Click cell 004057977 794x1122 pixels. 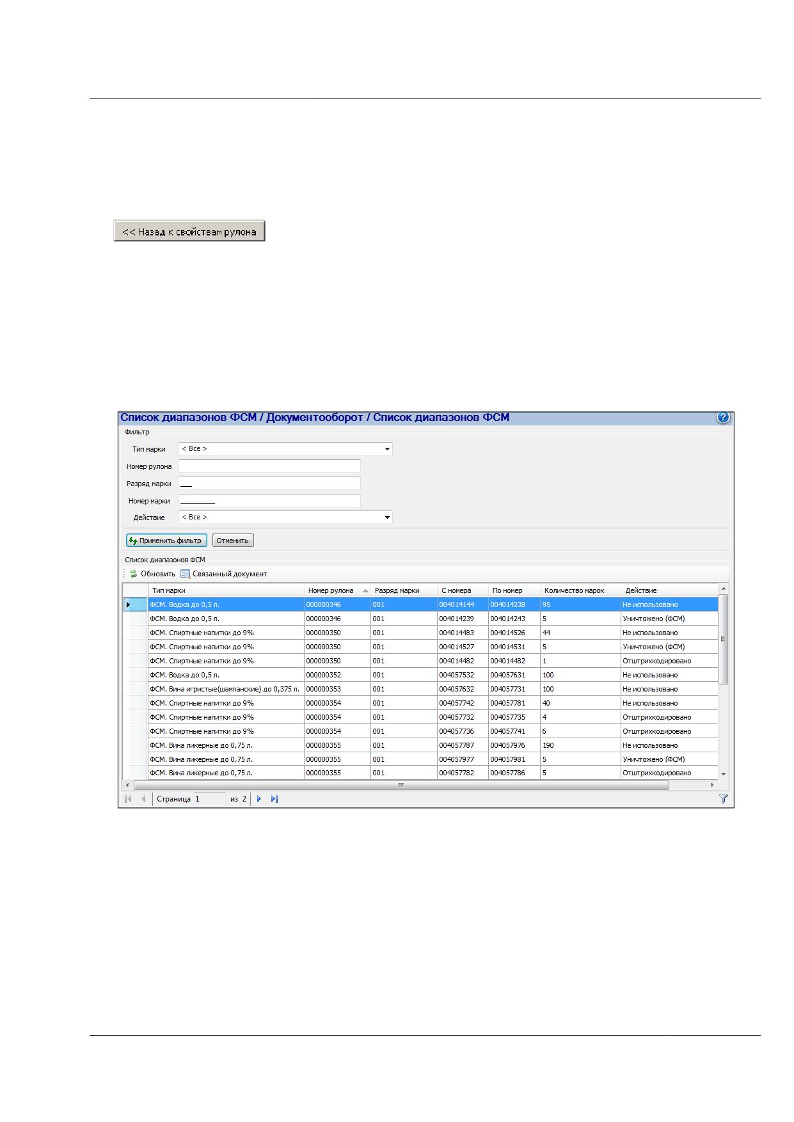463,759
